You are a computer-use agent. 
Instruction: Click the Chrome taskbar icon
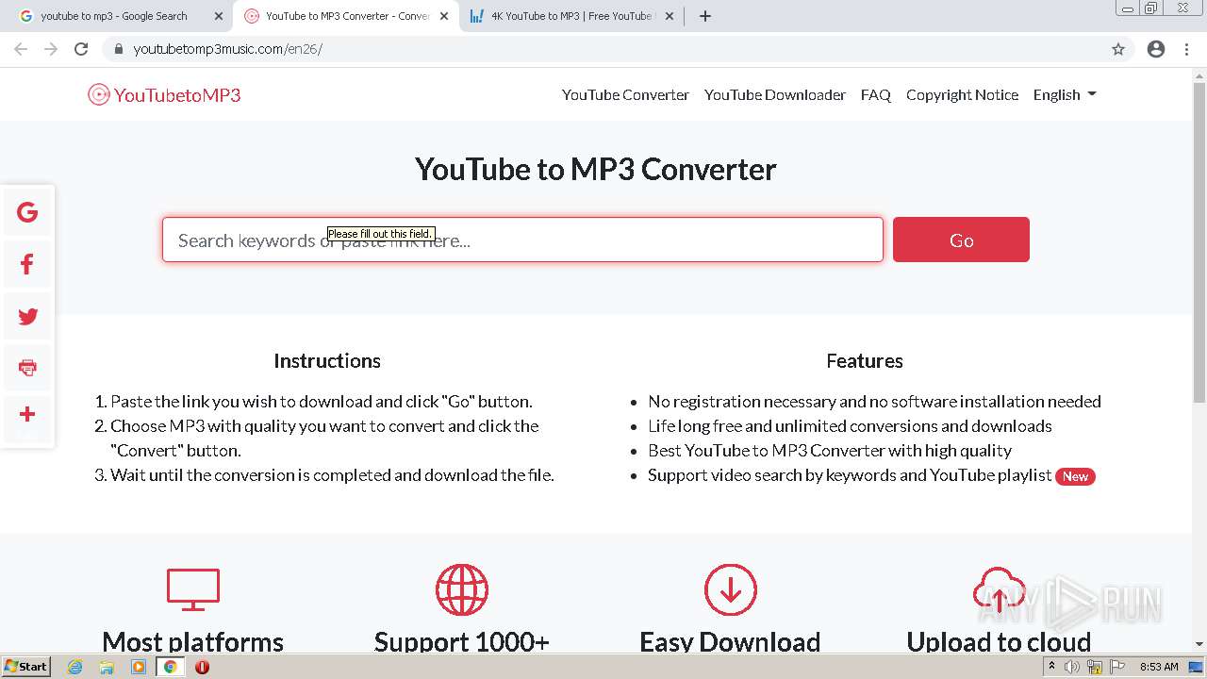170,667
